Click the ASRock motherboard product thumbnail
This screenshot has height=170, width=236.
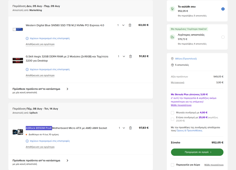pyautogui.click(x=18, y=132)
